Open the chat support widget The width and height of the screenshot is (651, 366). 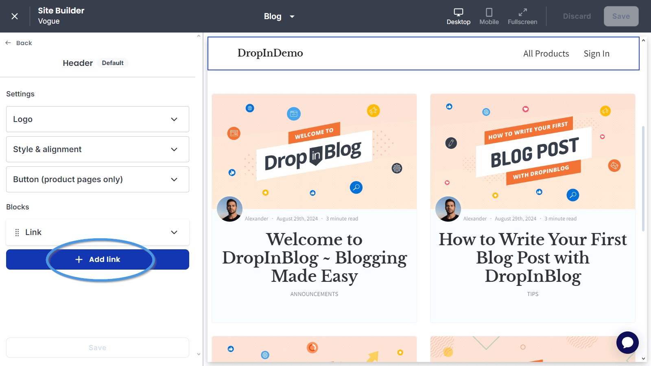coord(627,342)
